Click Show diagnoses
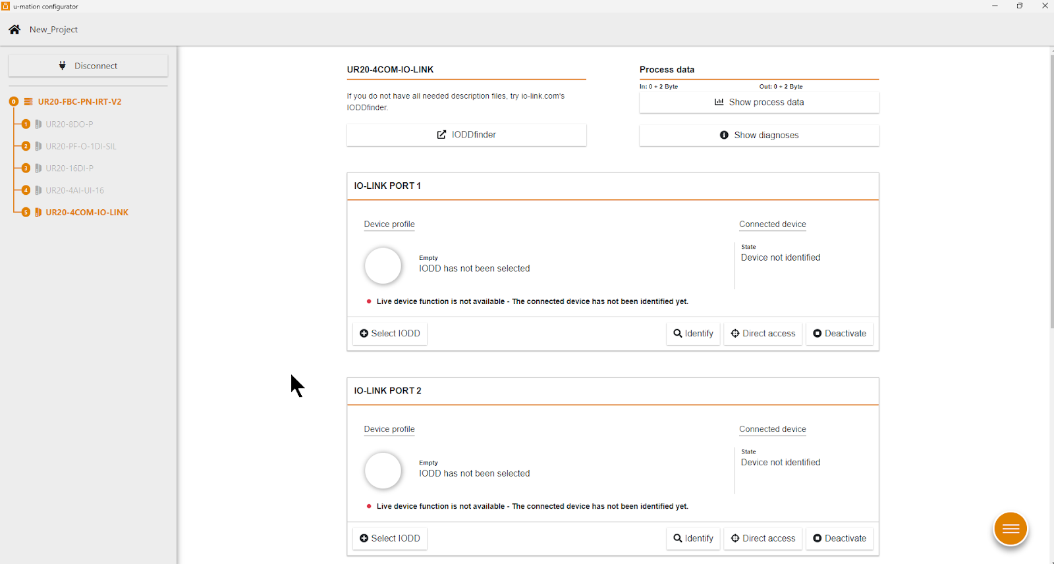 (759, 136)
